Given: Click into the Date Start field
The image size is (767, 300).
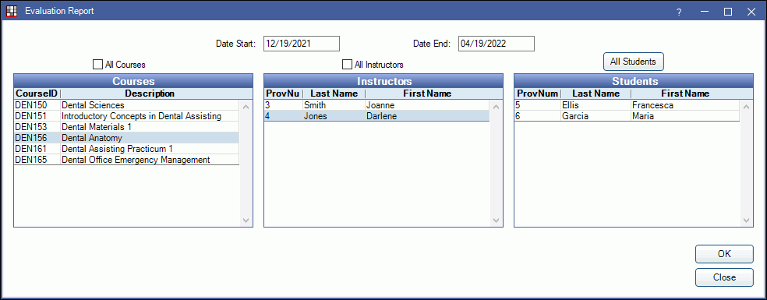Looking at the screenshot, I should (x=302, y=44).
